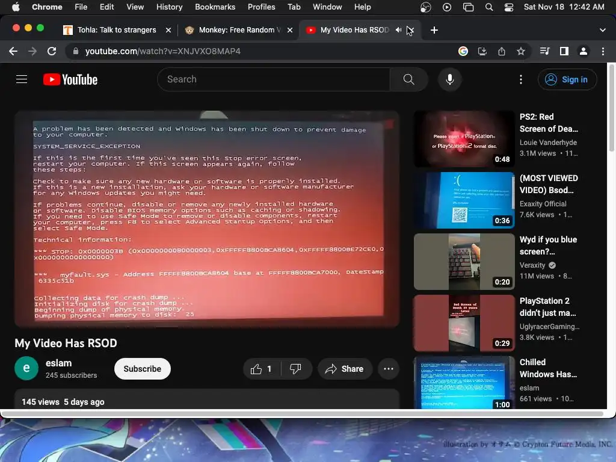The width and height of the screenshot is (616, 462).
Task: Close the Monkey tab
Action: coord(290,30)
